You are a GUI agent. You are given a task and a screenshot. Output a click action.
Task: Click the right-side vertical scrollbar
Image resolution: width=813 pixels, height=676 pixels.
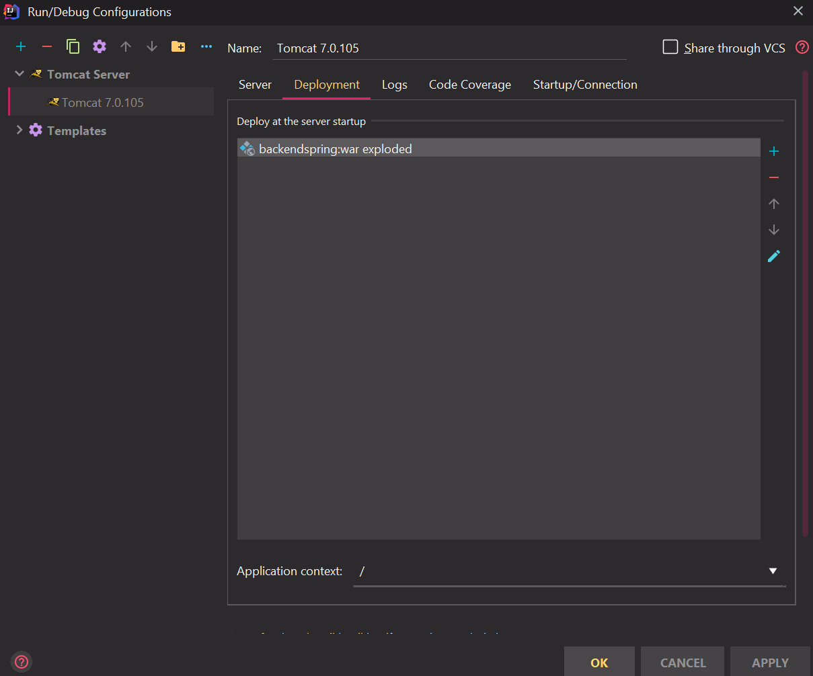pos(806,302)
